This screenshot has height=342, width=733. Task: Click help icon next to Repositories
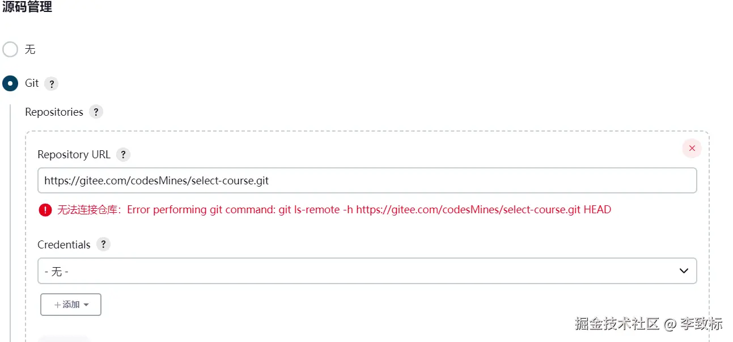(96, 112)
